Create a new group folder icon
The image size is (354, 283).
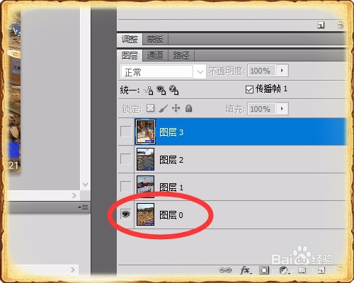tap(302, 270)
